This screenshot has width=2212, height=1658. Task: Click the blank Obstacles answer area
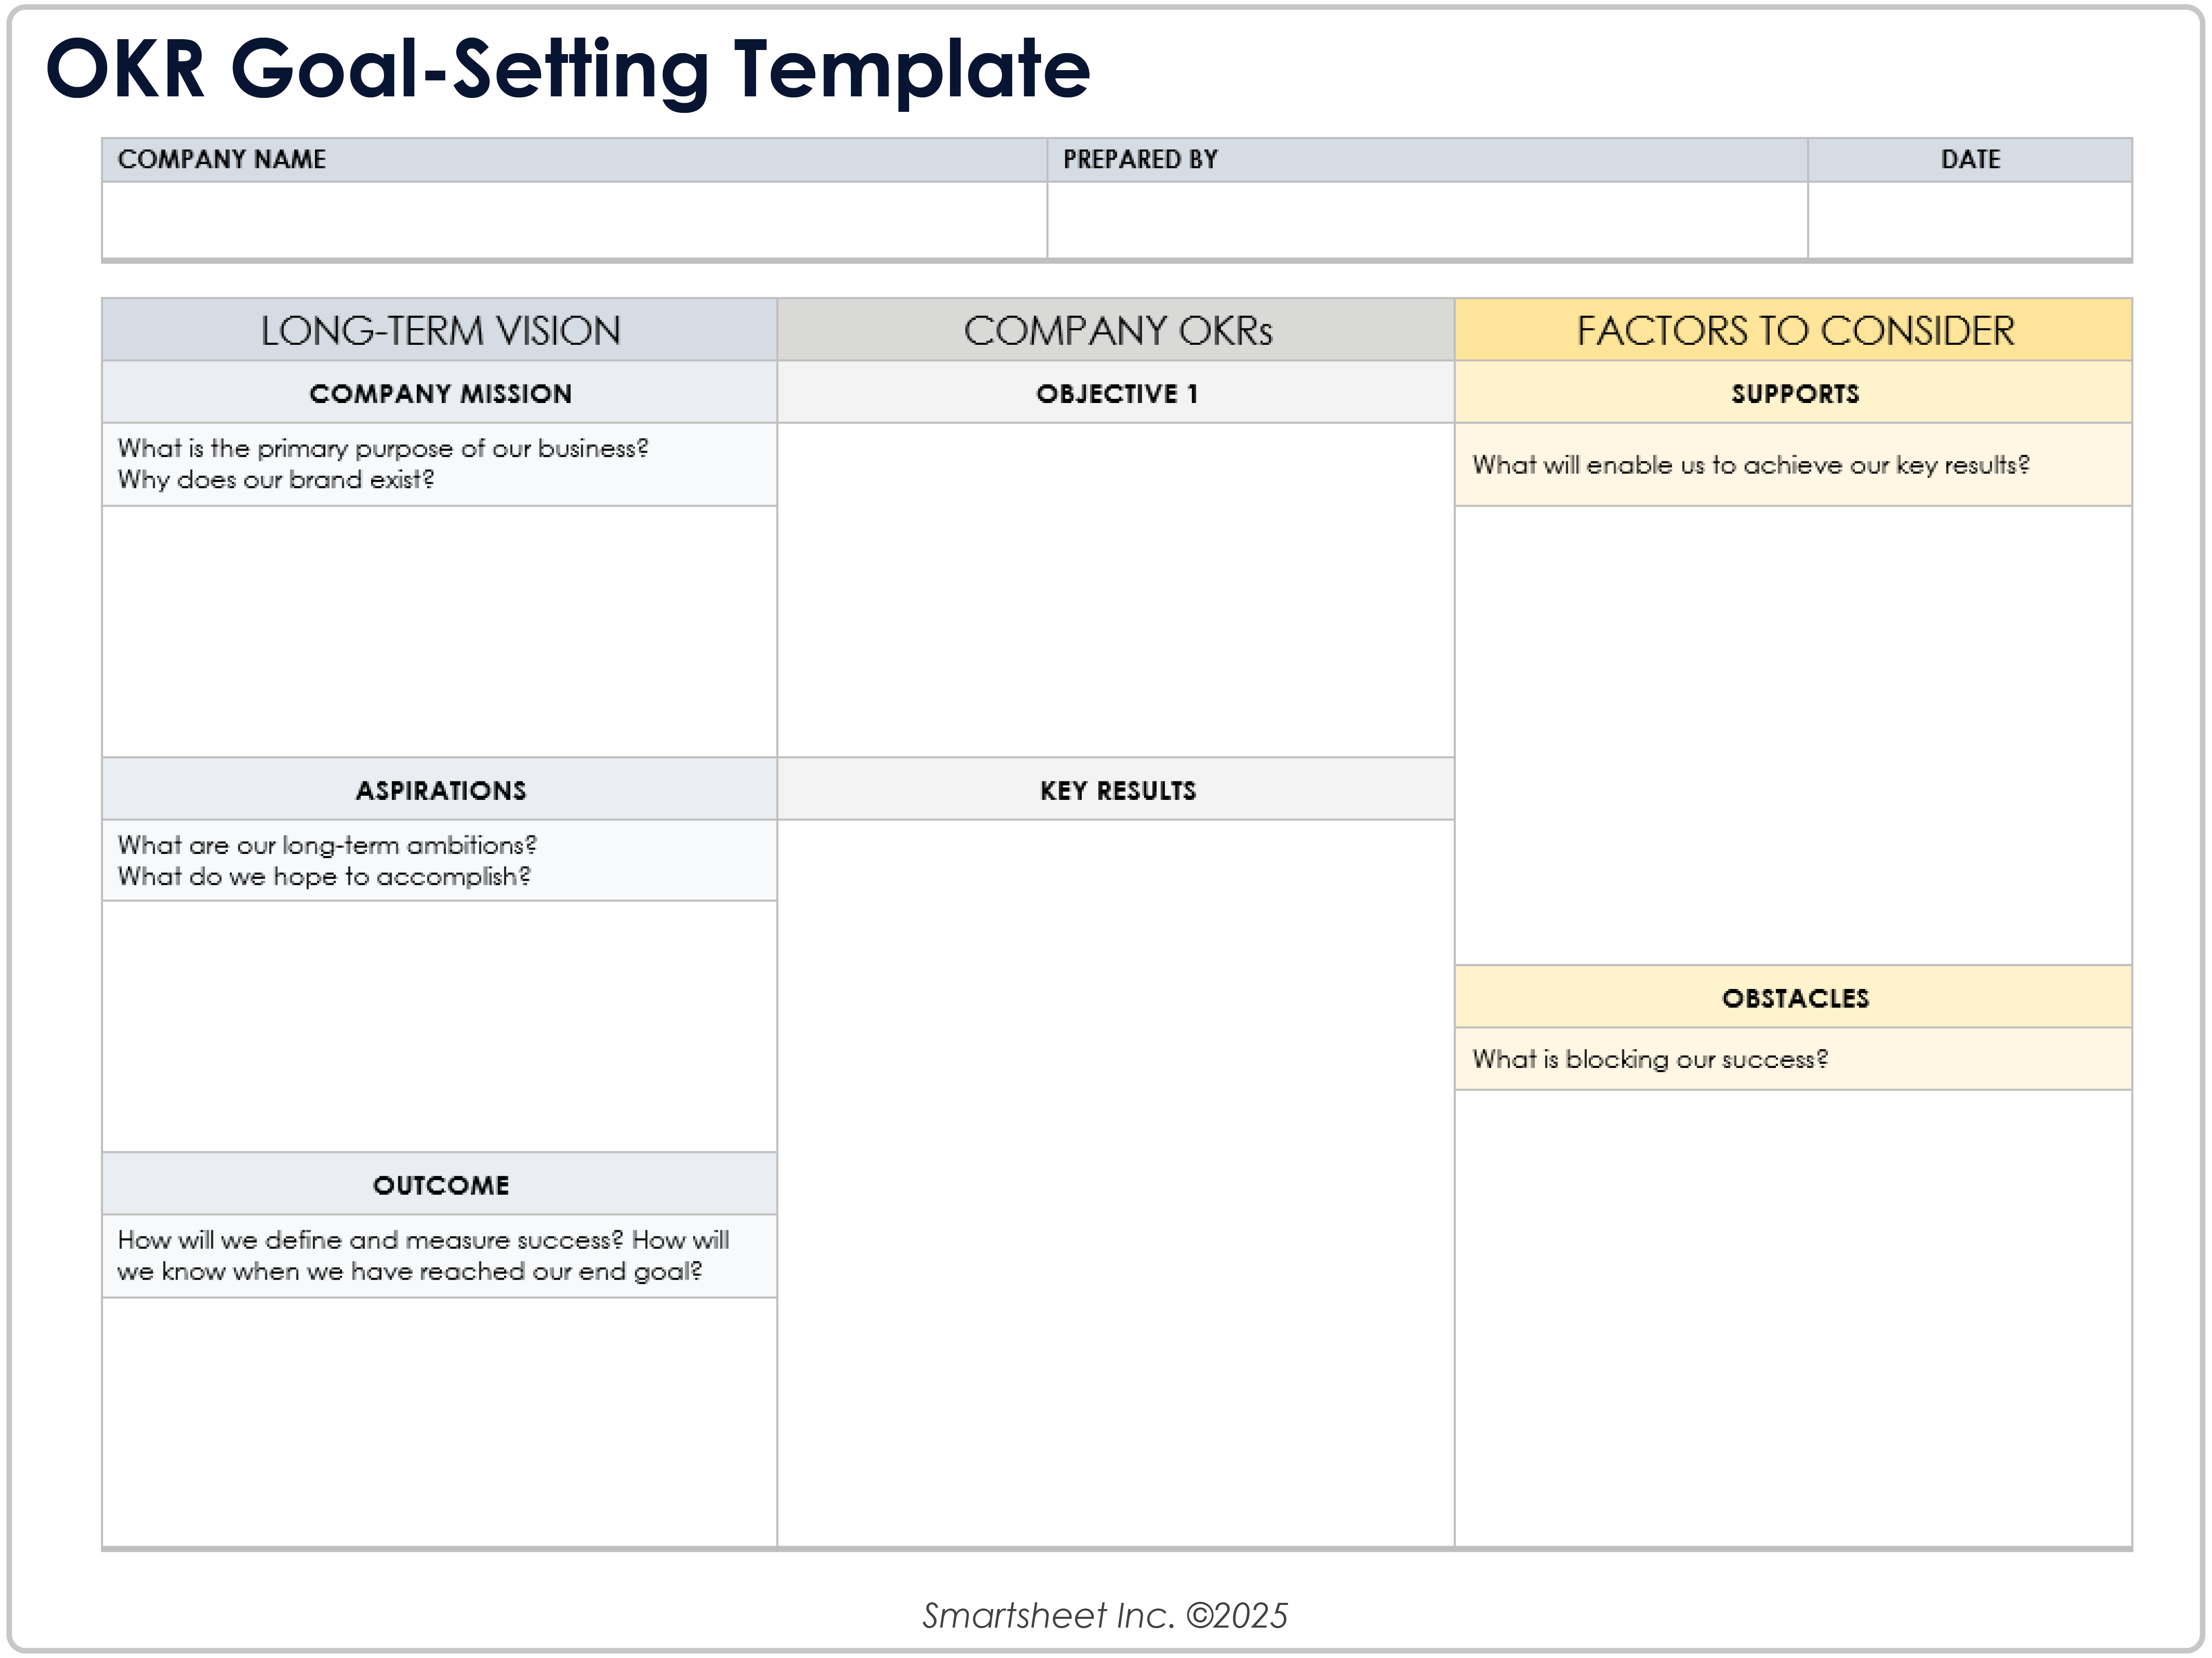(x=1793, y=1318)
